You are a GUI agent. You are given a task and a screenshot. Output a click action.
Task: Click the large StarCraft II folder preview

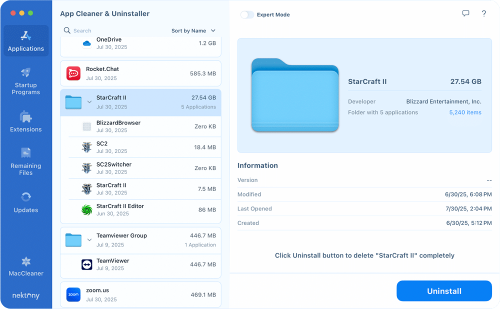coord(295,95)
